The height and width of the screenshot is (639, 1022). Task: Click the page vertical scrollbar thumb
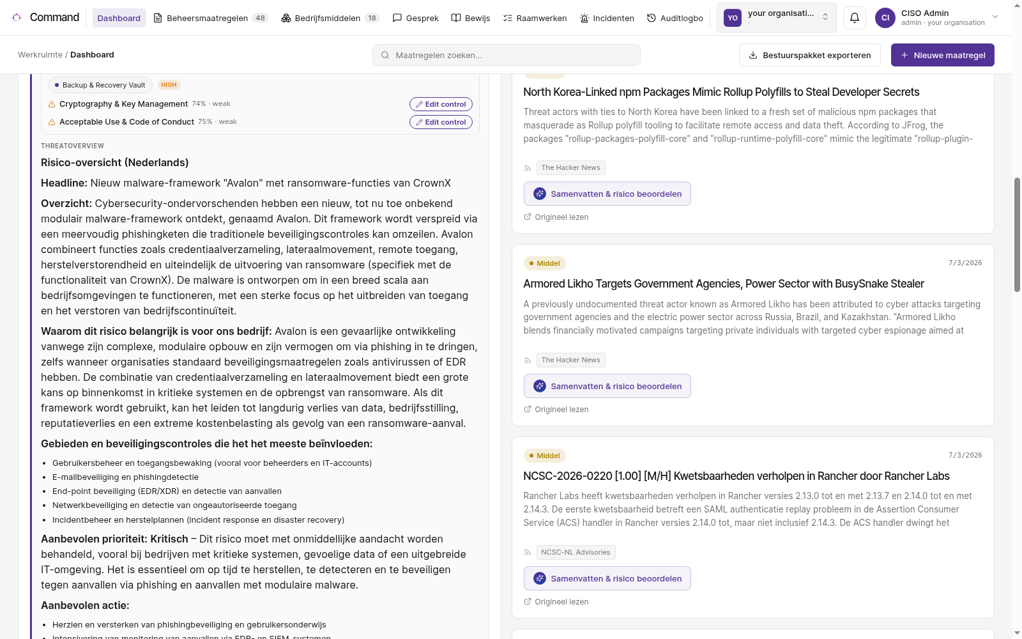1017,235
